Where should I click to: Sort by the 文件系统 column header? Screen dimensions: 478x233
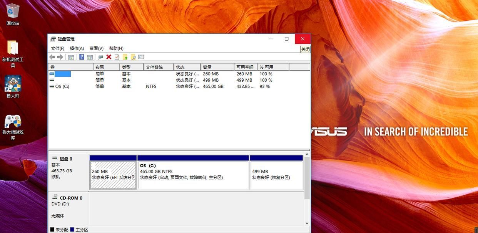coord(159,67)
